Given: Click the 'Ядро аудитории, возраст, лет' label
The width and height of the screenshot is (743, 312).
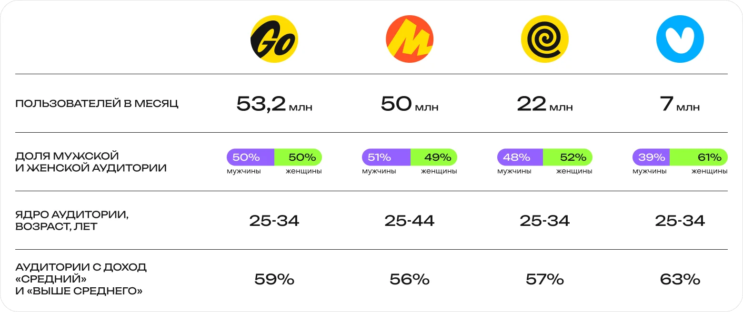Looking at the screenshot, I should pos(72,221).
